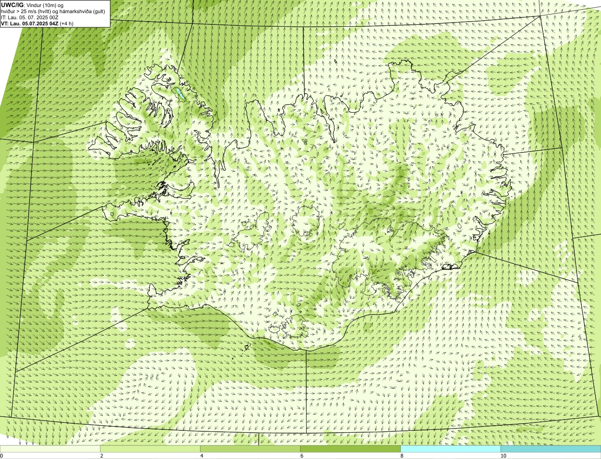This screenshot has width=601, height=459.
Task: Click the legend scale label '2'
Action: [x=101, y=456]
